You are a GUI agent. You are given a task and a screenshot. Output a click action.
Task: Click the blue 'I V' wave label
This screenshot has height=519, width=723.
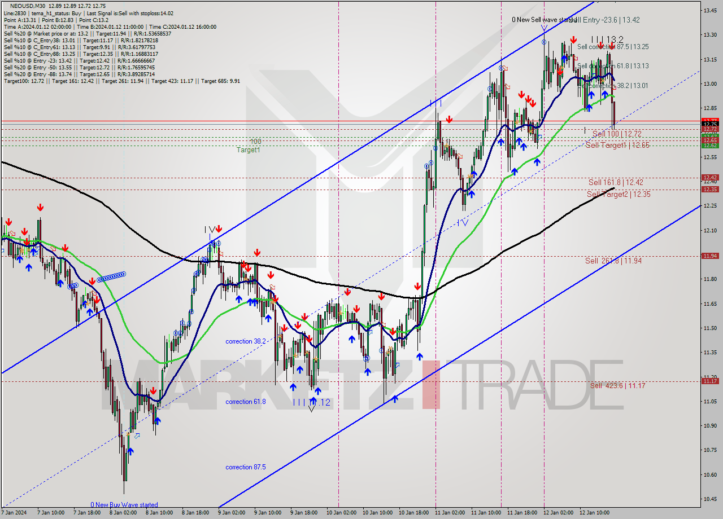point(463,223)
